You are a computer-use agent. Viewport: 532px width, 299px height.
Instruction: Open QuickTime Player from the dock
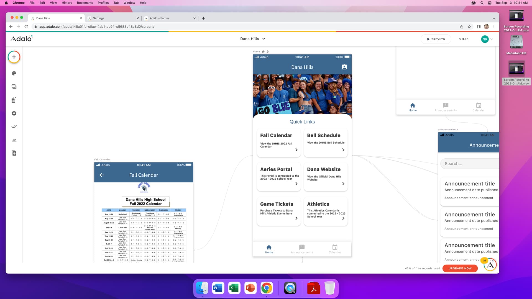pos(290,288)
